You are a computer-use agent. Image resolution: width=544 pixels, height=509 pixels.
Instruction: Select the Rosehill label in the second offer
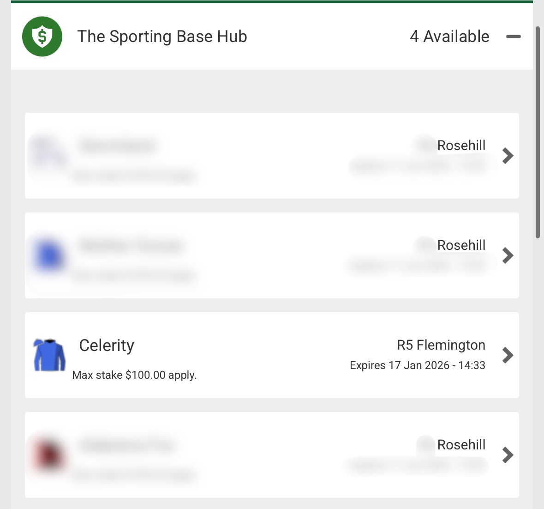click(x=461, y=245)
